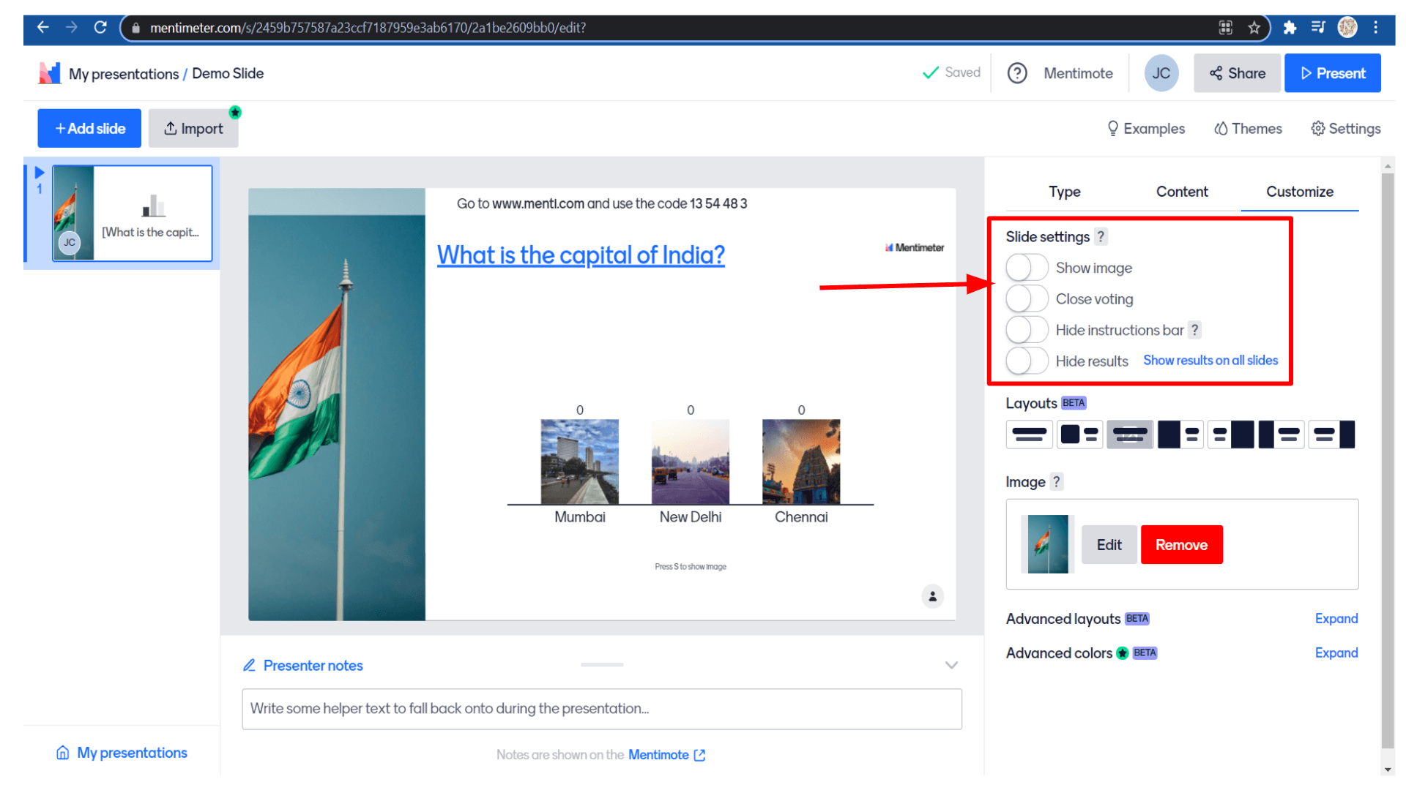Screen dimensions: 1406x790
Task: Collapse the Presenter notes chevron
Action: (951, 666)
